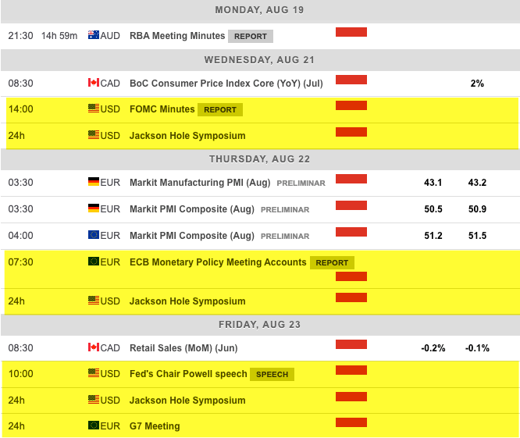Click the Canadian flag in BoC Consumer Price row

point(94,83)
